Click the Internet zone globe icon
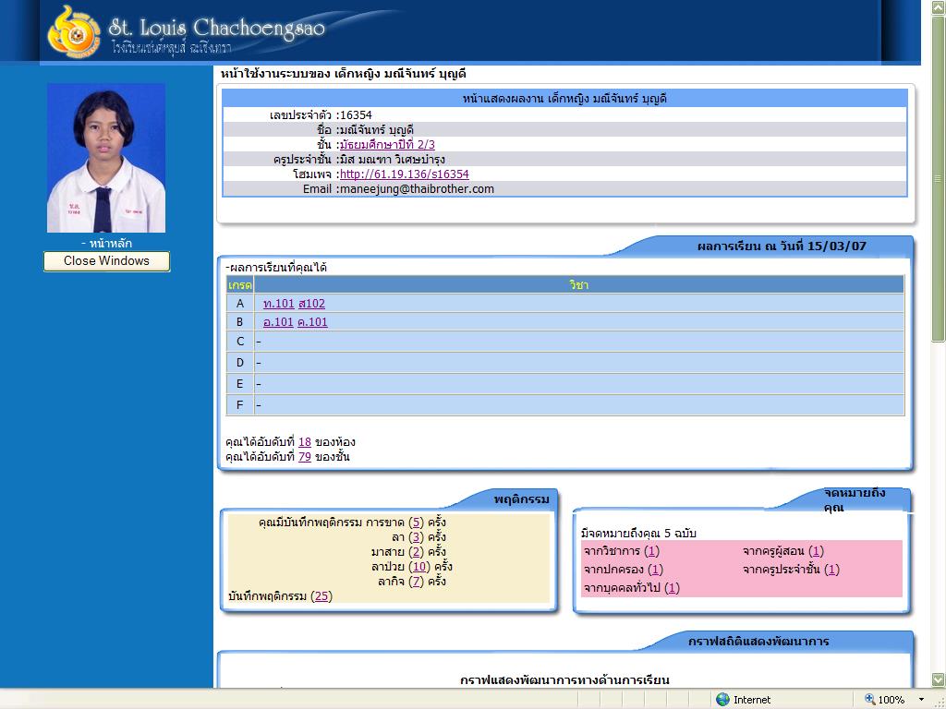The height and width of the screenshot is (709, 946). [x=722, y=700]
